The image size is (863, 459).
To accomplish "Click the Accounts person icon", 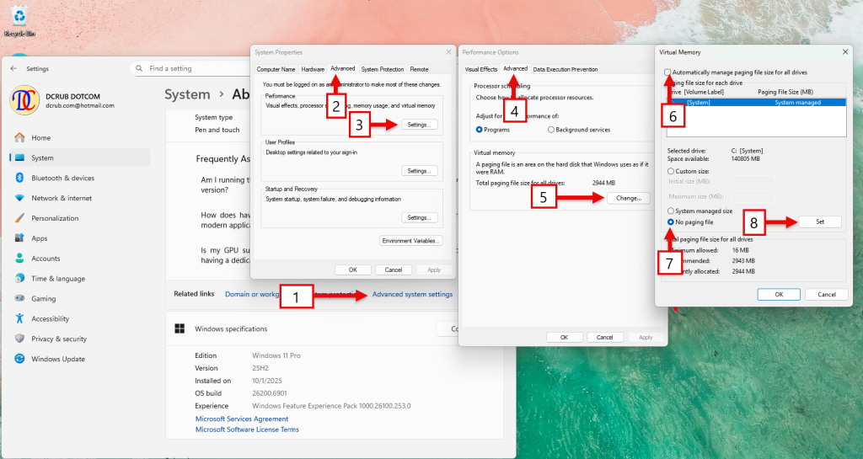I will coord(20,258).
